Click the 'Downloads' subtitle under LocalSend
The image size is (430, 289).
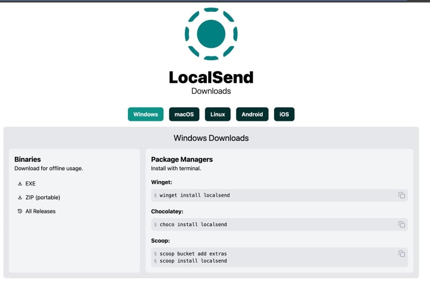pyautogui.click(x=211, y=91)
